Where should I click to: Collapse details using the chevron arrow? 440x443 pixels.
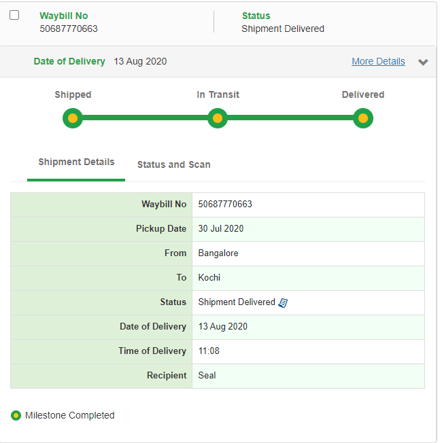[423, 62]
